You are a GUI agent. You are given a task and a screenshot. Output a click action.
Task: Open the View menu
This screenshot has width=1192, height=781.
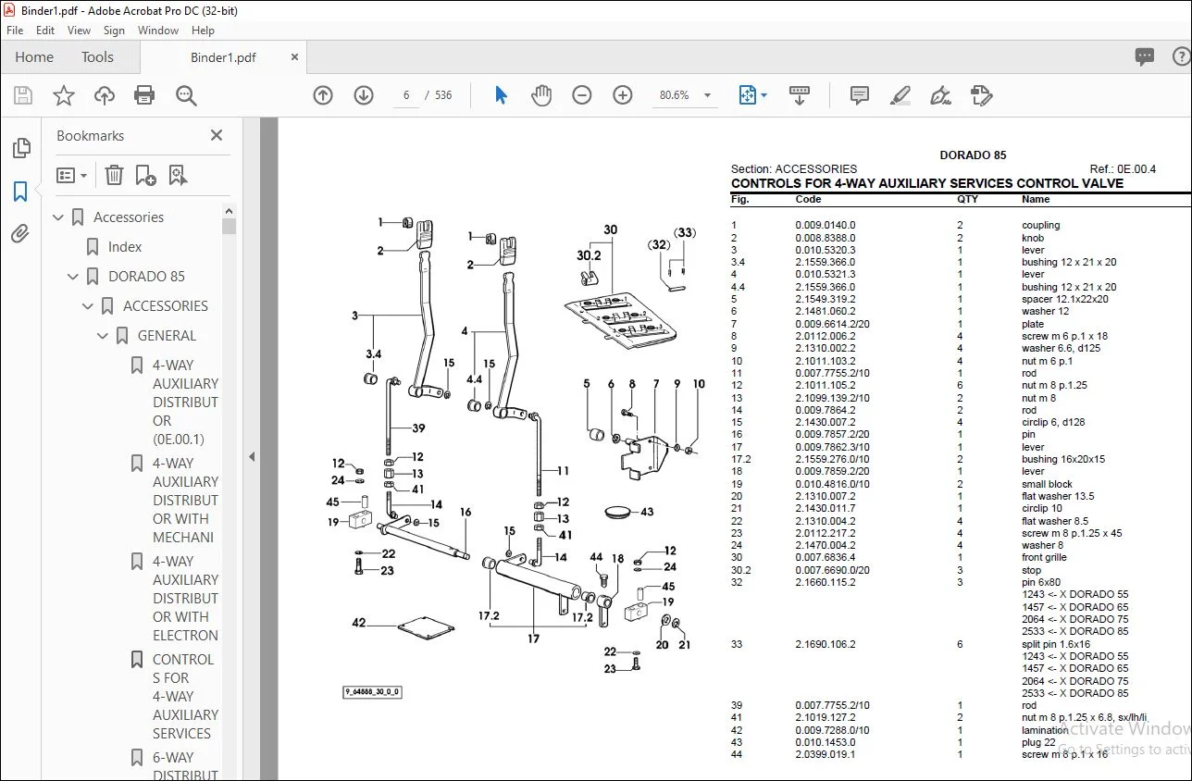click(x=79, y=31)
